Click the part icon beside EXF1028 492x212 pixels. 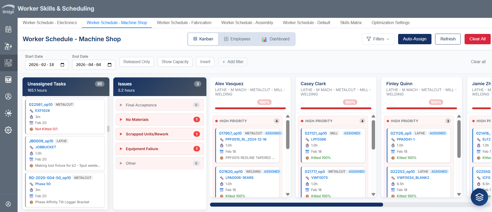tap(32, 111)
